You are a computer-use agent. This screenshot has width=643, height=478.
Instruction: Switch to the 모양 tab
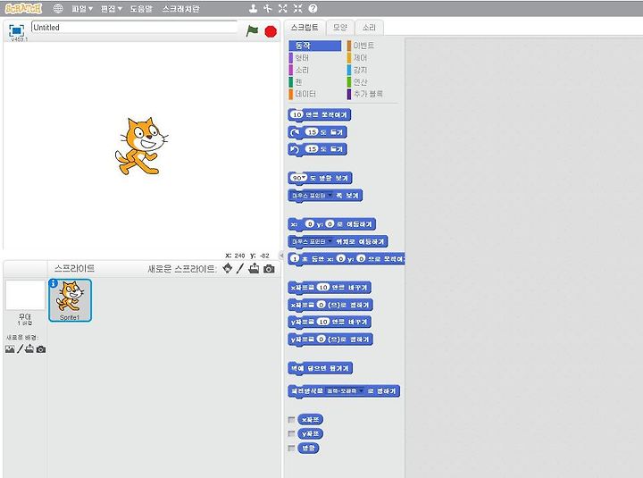[340, 28]
